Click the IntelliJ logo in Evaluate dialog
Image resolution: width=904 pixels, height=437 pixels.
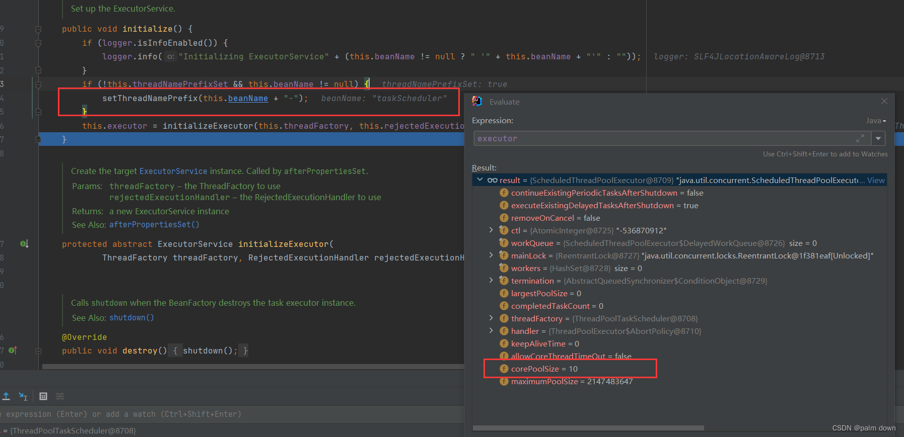477,101
